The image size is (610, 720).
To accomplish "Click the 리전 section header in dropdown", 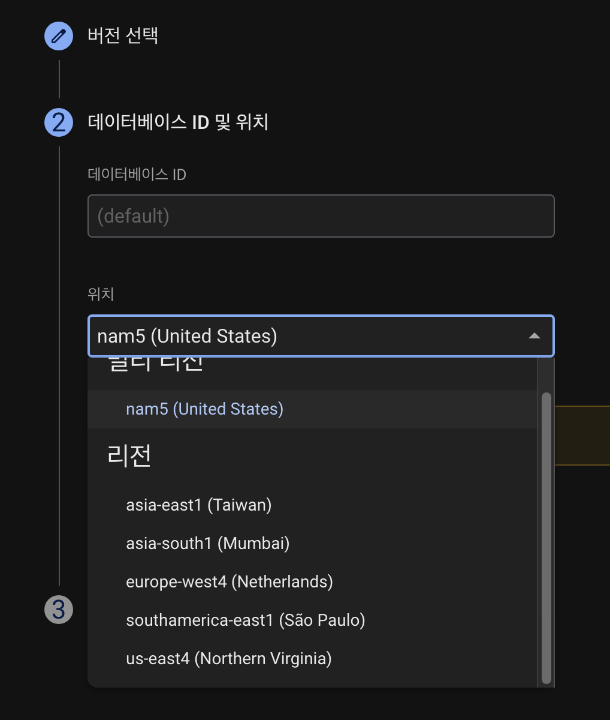I will tap(129, 456).
